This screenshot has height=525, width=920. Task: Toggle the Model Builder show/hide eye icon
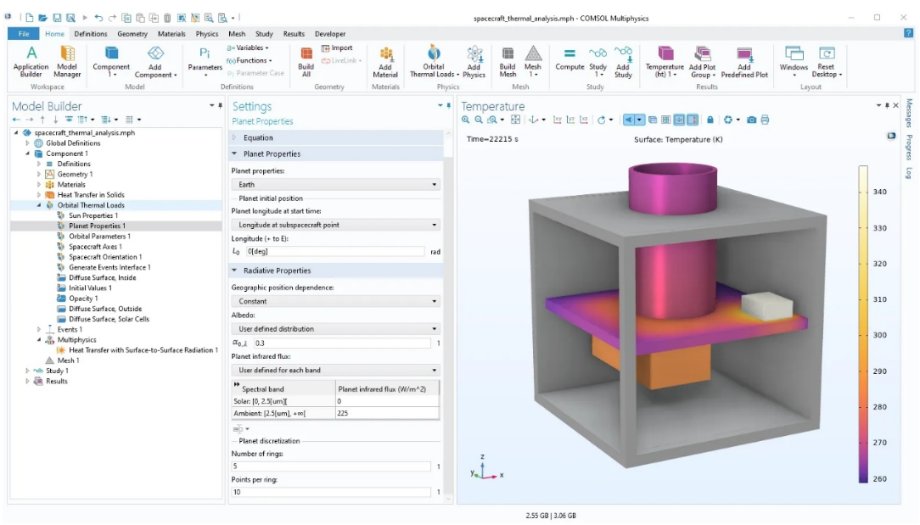(x=70, y=120)
